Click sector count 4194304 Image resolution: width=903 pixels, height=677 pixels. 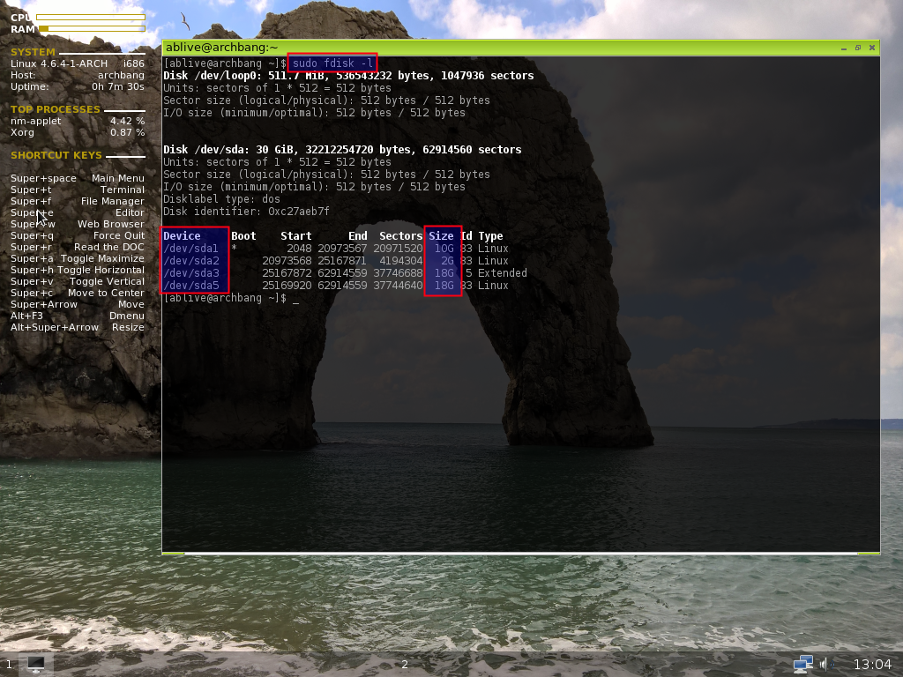tap(401, 261)
